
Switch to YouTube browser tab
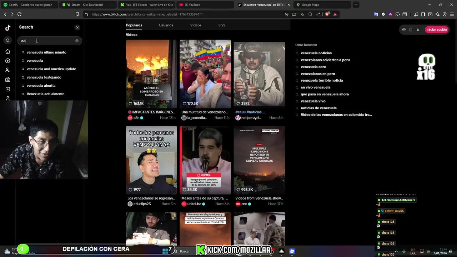(205, 5)
